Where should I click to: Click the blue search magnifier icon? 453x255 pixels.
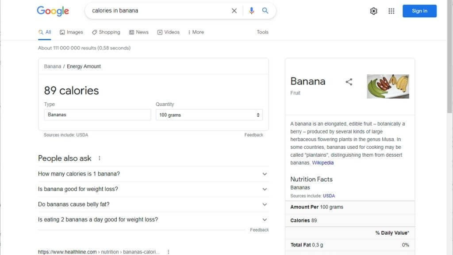tap(265, 11)
